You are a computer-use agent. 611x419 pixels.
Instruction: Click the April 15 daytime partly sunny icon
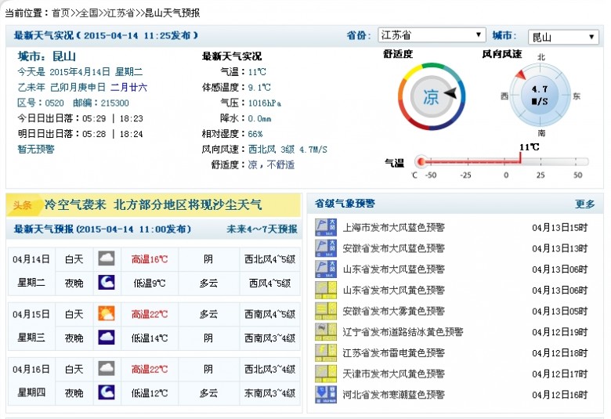[107, 313]
